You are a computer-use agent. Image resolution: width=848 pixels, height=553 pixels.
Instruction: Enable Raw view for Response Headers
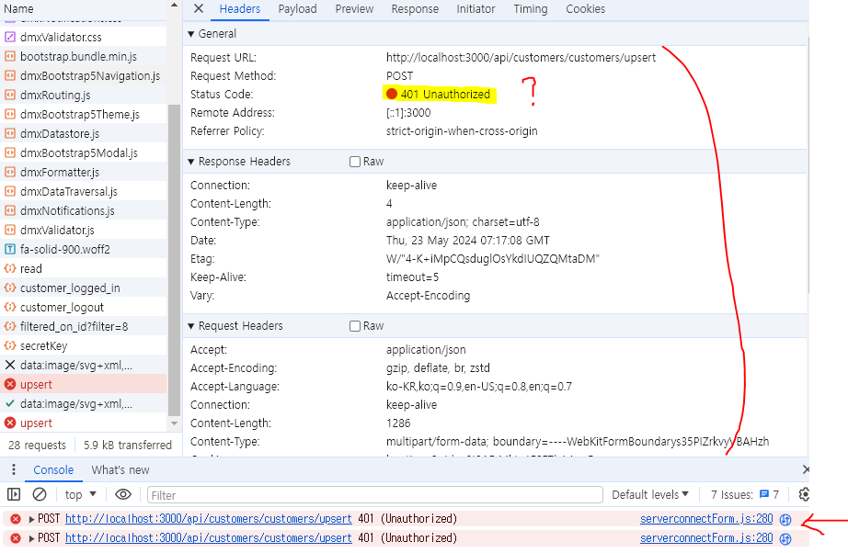click(355, 162)
